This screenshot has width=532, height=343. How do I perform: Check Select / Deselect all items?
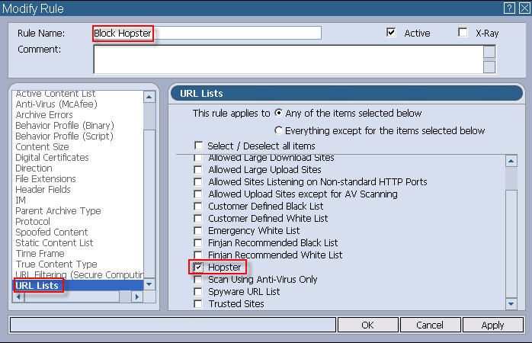[199, 146]
